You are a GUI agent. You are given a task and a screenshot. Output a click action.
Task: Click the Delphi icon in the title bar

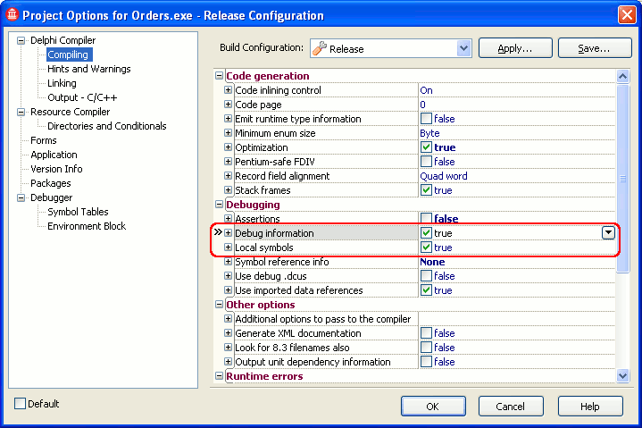[12, 15]
